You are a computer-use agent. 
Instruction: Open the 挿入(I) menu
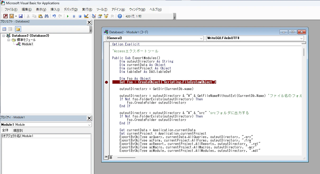[x=55, y=10]
